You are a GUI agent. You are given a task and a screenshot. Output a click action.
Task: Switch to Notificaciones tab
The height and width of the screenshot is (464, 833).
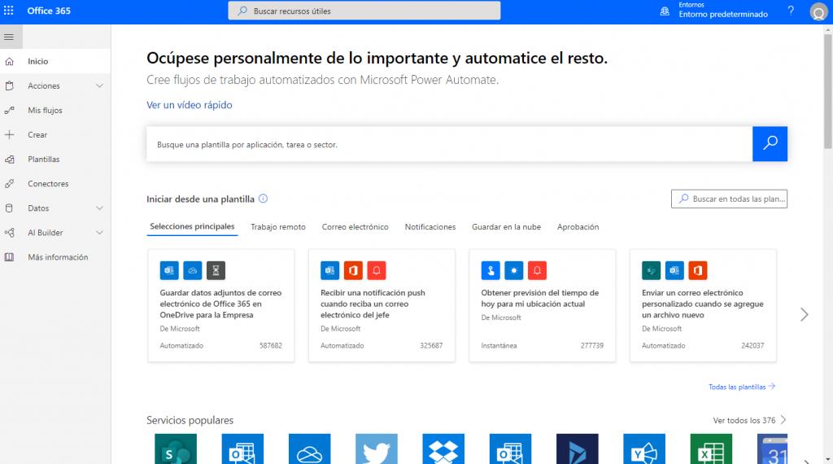(x=430, y=227)
